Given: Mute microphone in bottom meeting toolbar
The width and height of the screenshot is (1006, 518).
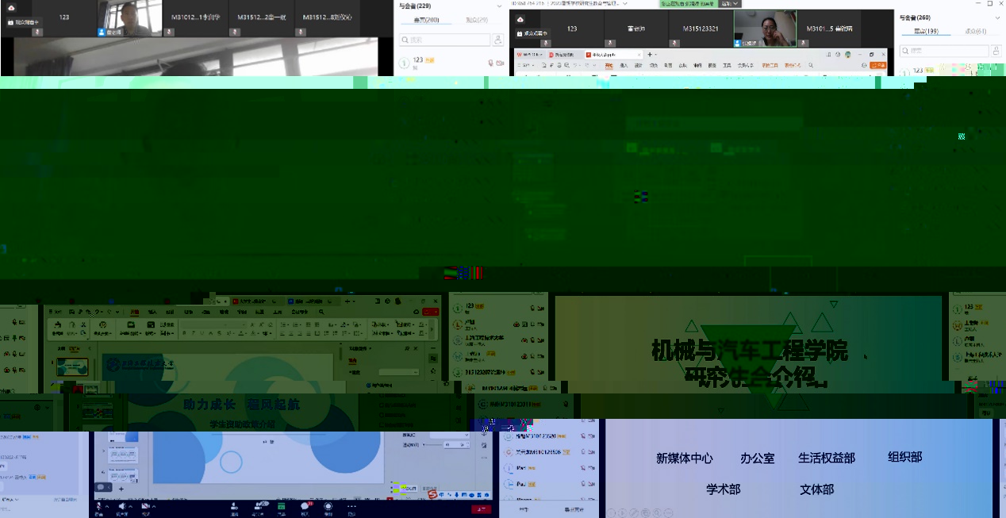Looking at the screenshot, I should point(98,506).
